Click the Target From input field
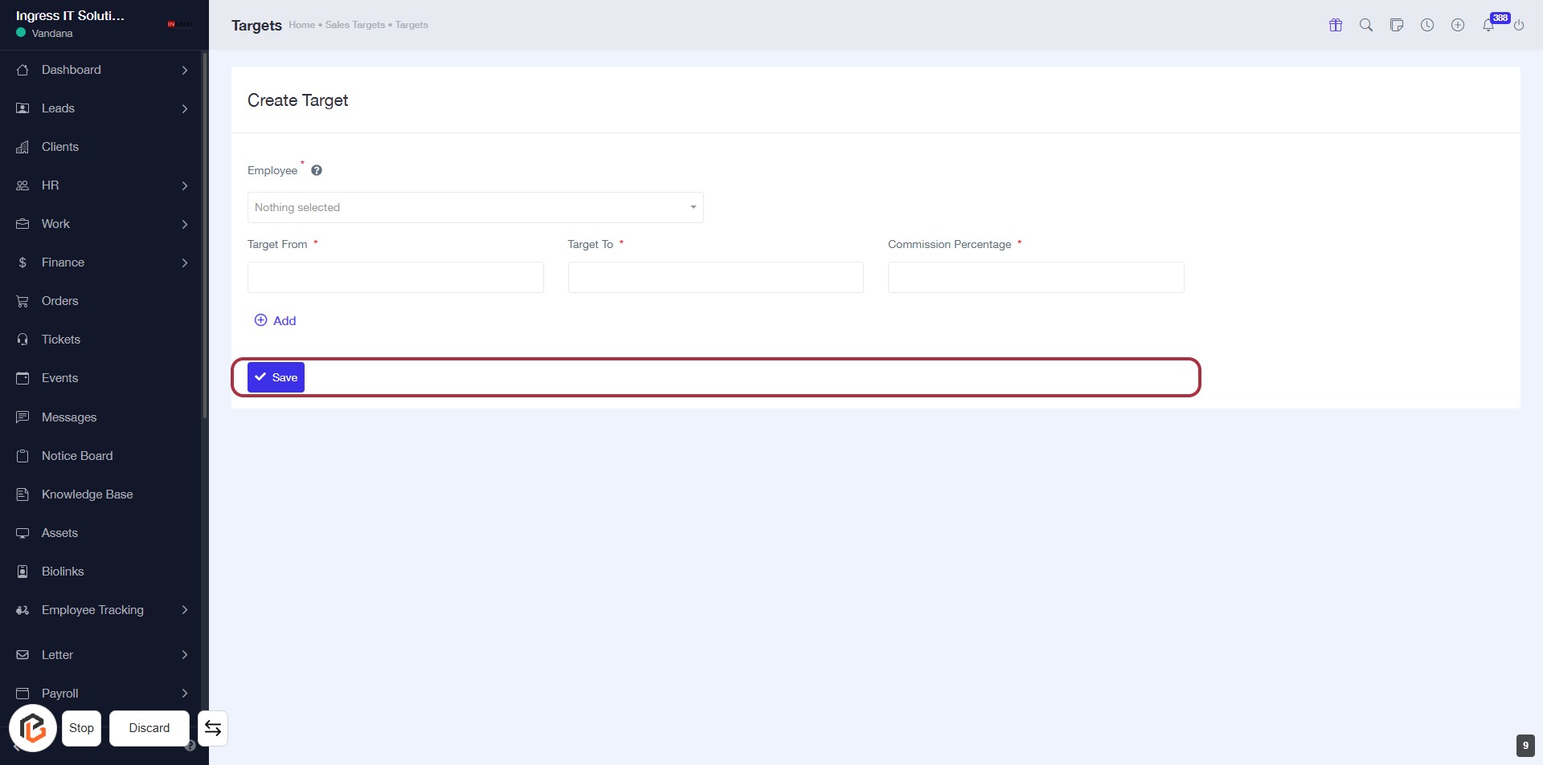The image size is (1543, 765). point(395,277)
